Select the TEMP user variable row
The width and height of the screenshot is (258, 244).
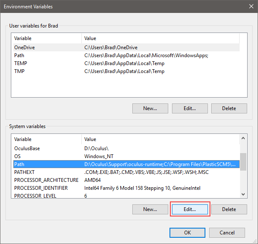click(126, 63)
